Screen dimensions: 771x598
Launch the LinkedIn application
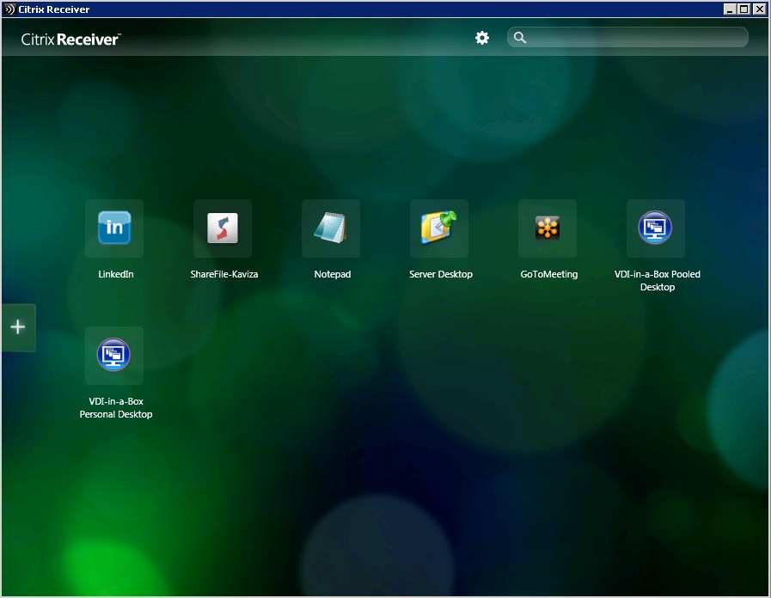pyautogui.click(x=114, y=228)
